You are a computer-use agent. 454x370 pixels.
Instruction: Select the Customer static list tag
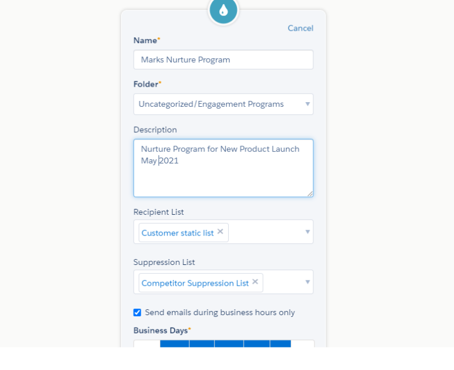(x=177, y=233)
